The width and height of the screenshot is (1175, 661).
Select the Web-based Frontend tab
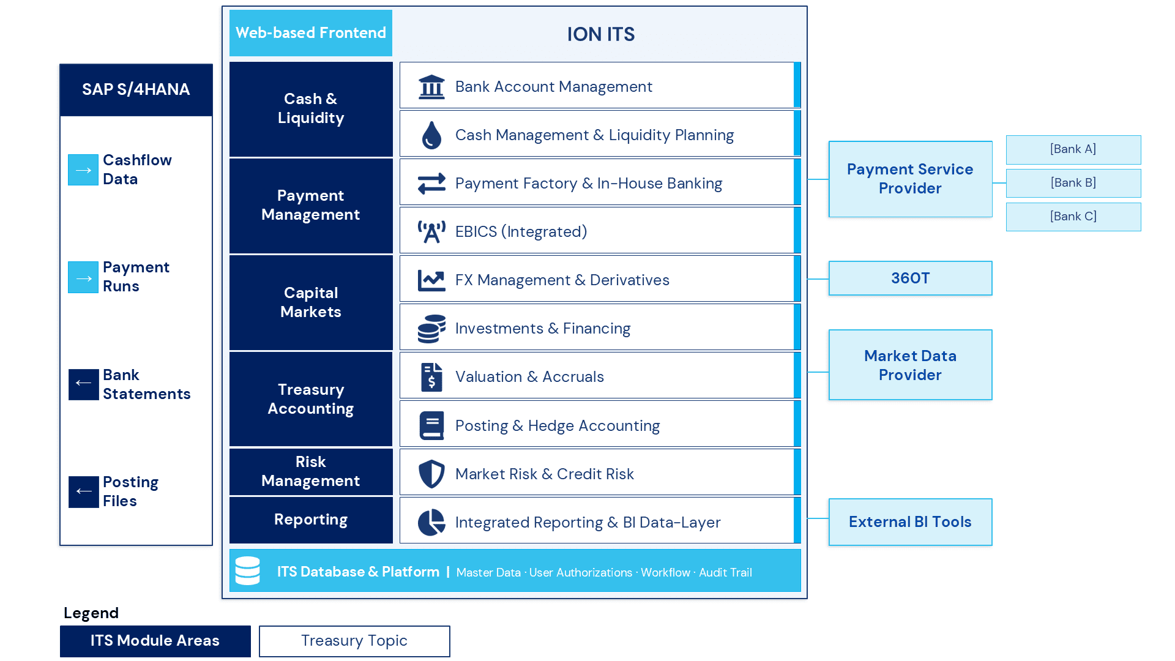pyautogui.click(x=311, y=33)
